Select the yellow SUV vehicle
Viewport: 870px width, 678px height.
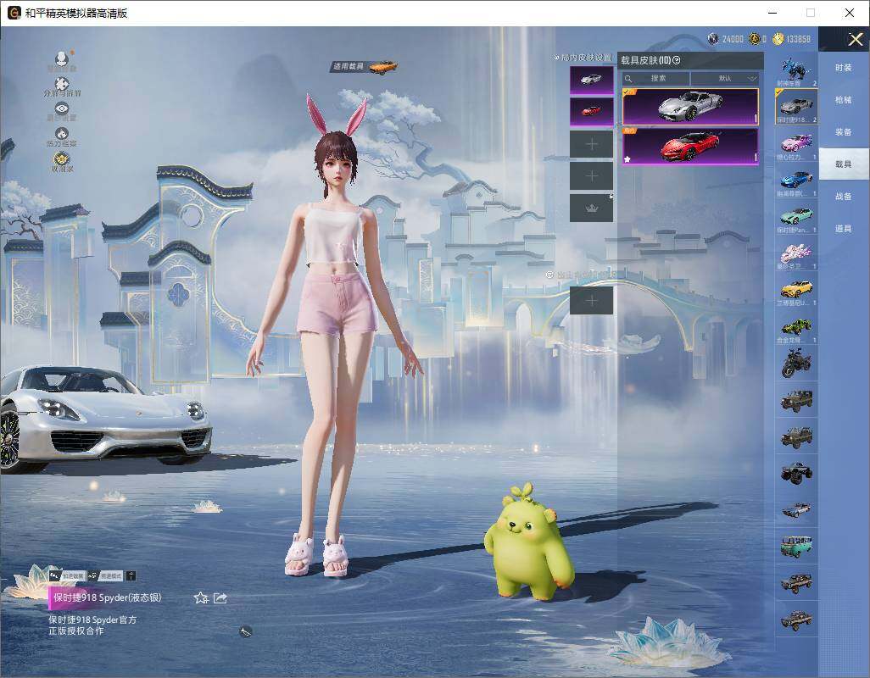[x=797, y=290]
